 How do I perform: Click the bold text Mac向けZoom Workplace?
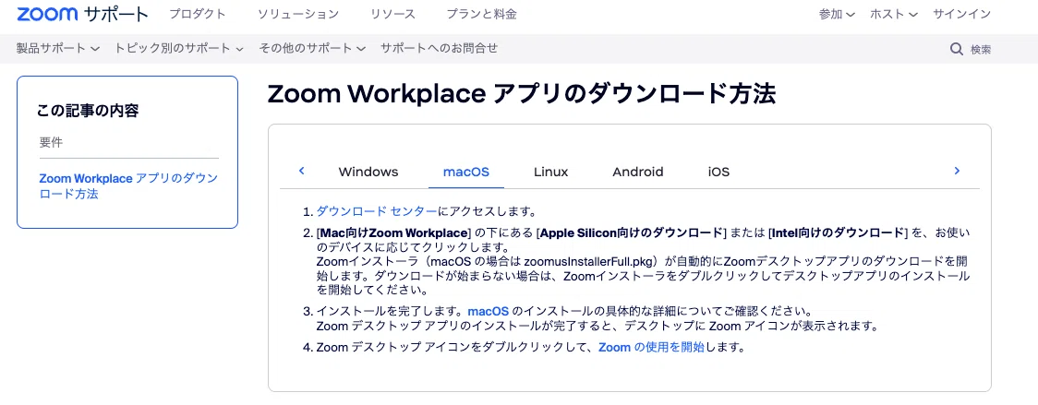point(394,232)
